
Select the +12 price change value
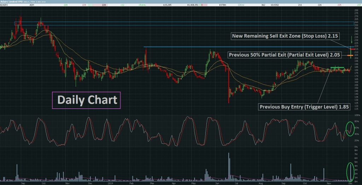[122, 5]
